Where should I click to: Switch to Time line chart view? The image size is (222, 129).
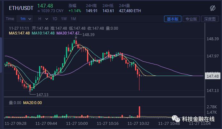pos(10,19)
